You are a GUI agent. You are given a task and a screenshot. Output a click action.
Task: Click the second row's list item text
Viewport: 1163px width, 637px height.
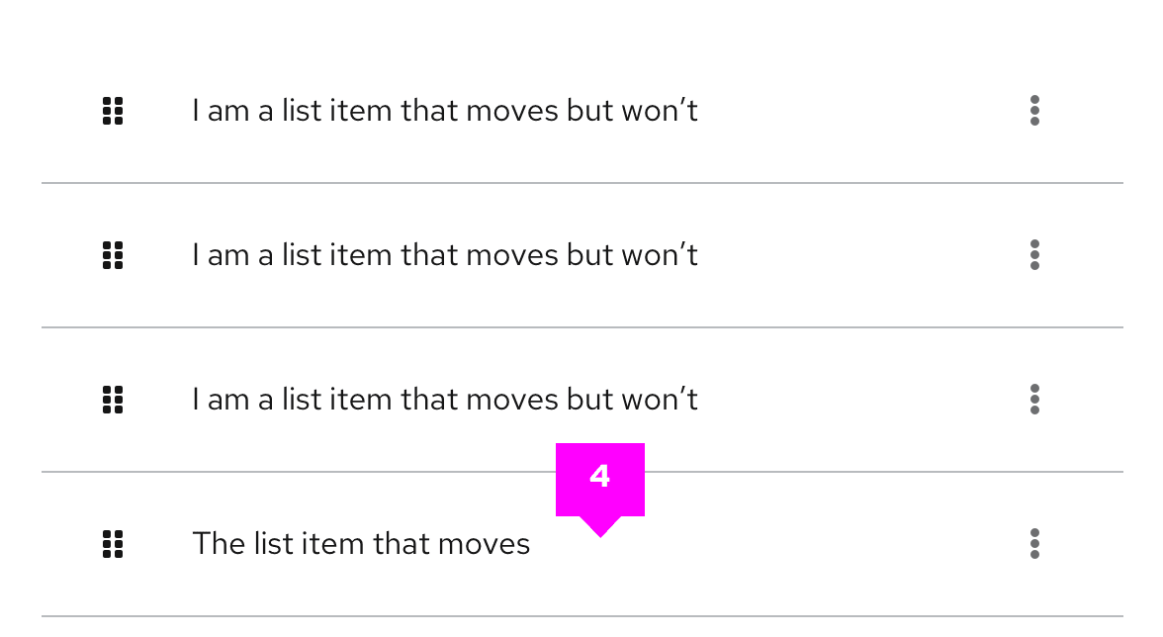click(x=444, y=255)
